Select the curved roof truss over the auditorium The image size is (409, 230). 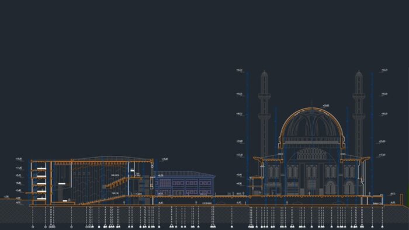tap(112, 158)
